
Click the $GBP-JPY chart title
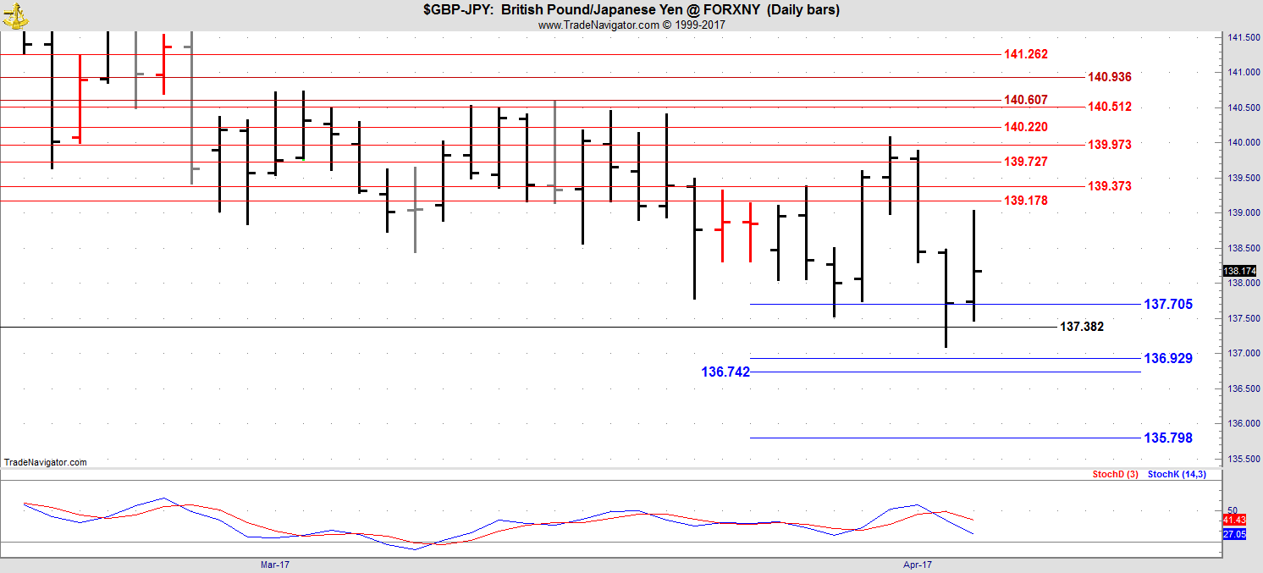coord(631,10)
